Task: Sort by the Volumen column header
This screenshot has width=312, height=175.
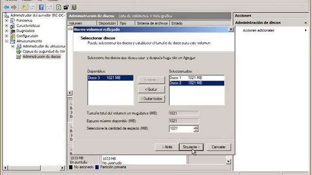Action: pyautogui.click(x=82, y=23)
